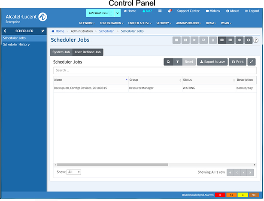Open the LAN+WLAN menu dropdown
The height and width of the screenshot is (201, 264).
(103, 14)
